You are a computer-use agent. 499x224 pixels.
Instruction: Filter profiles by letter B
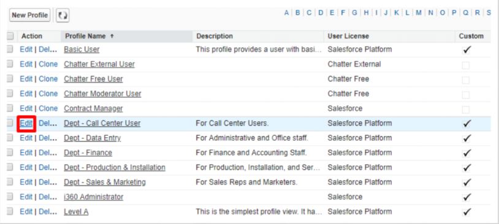(x=297, y=13)
